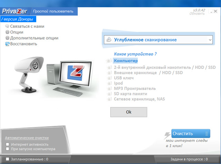221x164 pixels.
Task: Open the Углубленное сканирование dropdown
Action: [x=158, y=40]
